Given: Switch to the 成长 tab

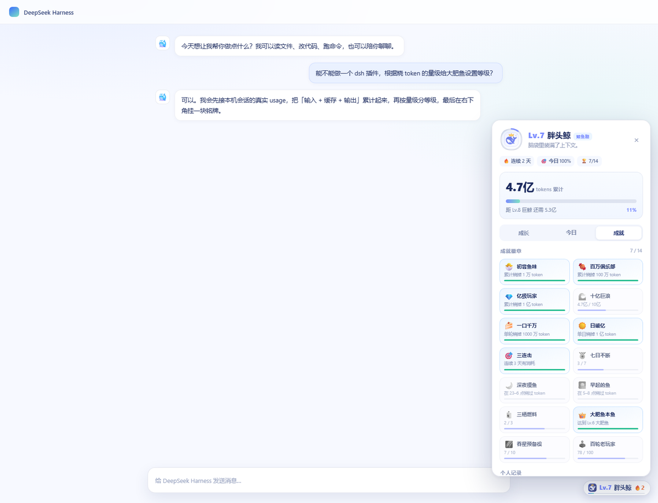Looking at the screenshot, I should [524, 233].
